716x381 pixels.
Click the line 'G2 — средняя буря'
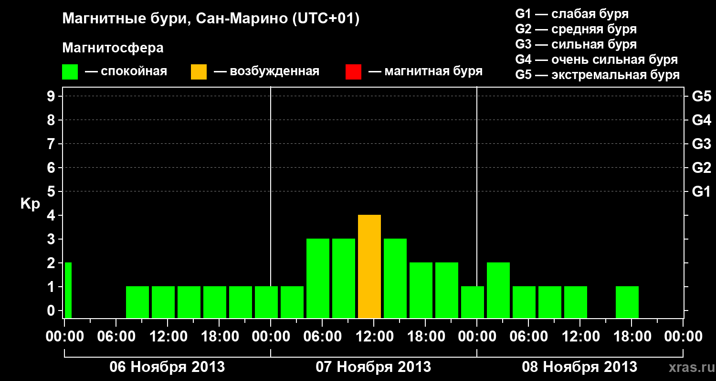(x=576, y=29)
